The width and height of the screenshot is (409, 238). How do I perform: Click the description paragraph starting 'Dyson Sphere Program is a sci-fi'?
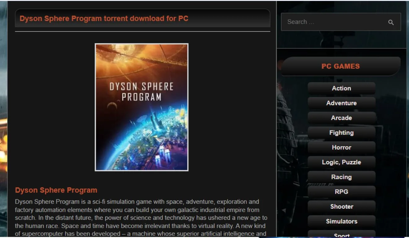(141, 218)
